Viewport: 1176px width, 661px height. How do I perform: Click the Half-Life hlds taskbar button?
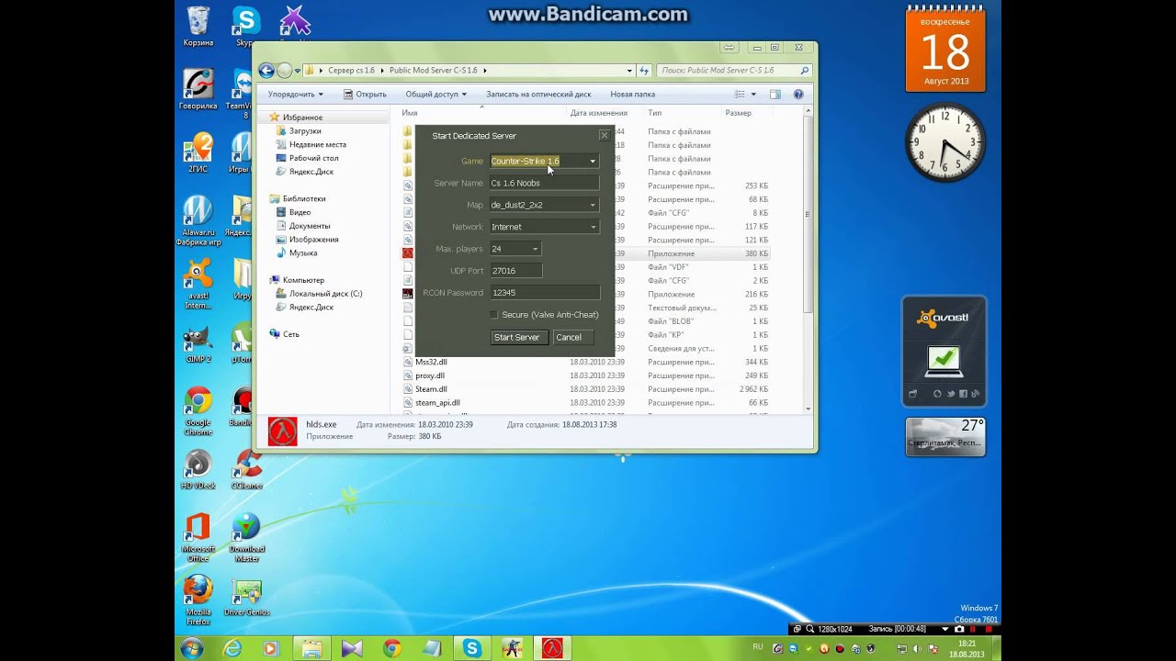[x=552, y=648]
